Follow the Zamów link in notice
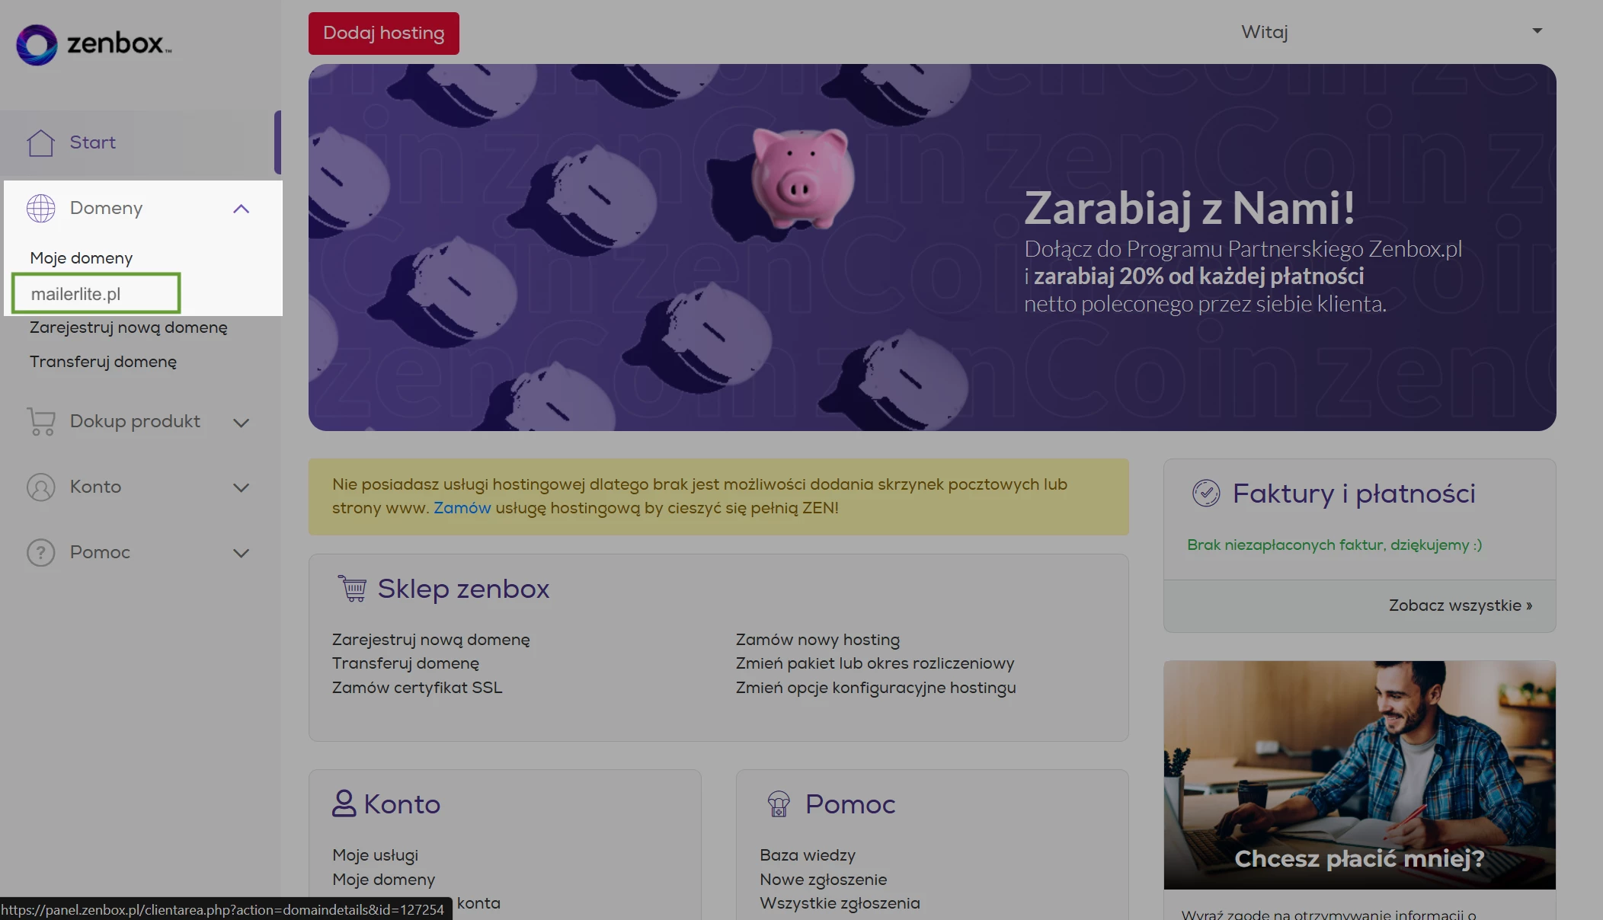The height and width of the screenshot is (920, 1603). (x=462, y=508)
